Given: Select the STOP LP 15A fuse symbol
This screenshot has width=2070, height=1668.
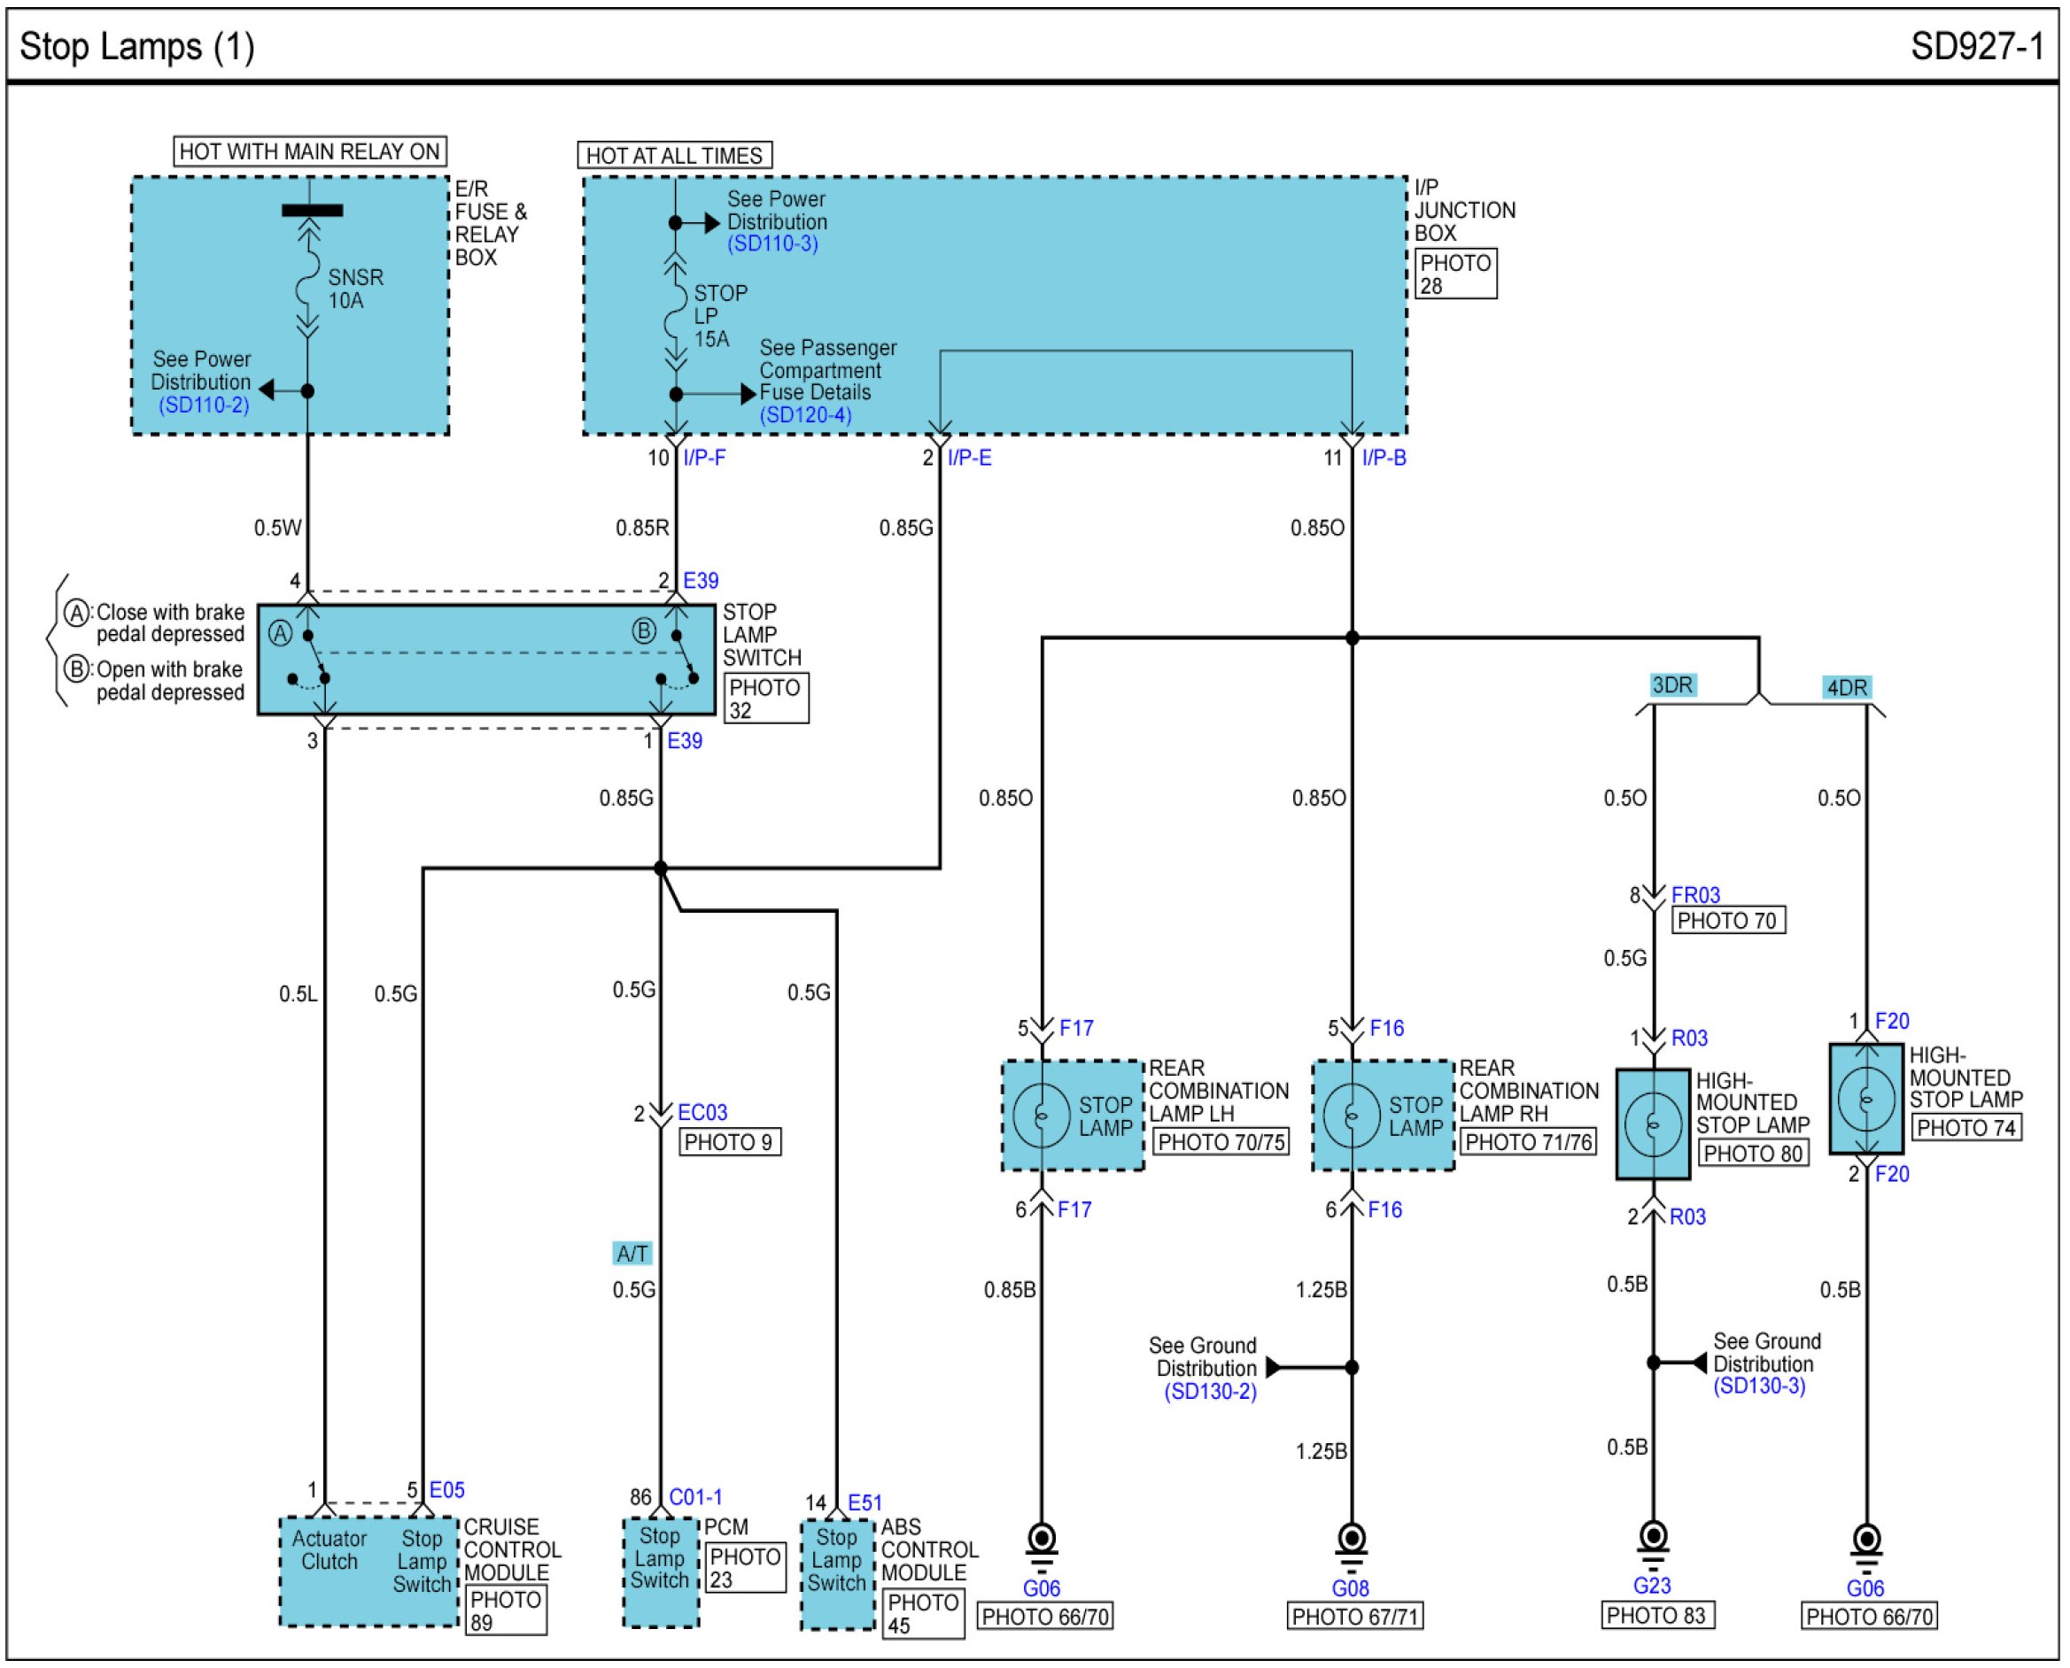Looking at the screenshot, I should pyautogui.click(x=676, y=313).
